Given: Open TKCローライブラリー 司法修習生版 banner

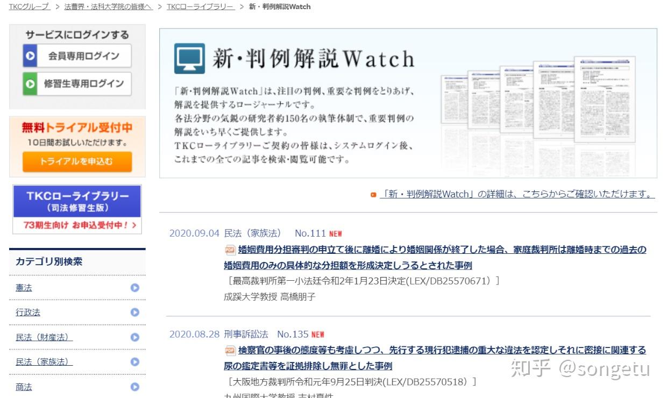Looking at the screenshot, I should (x=77, y=210).
